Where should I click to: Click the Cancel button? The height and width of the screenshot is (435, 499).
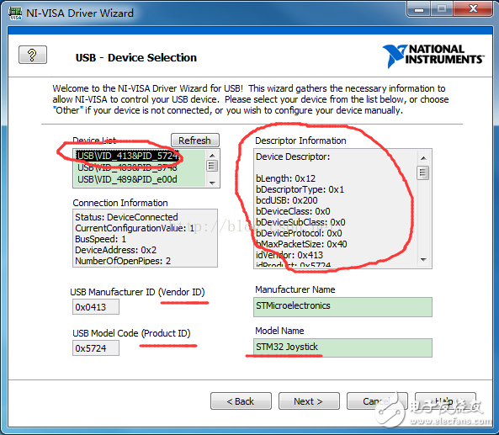(x=377, y=401)
